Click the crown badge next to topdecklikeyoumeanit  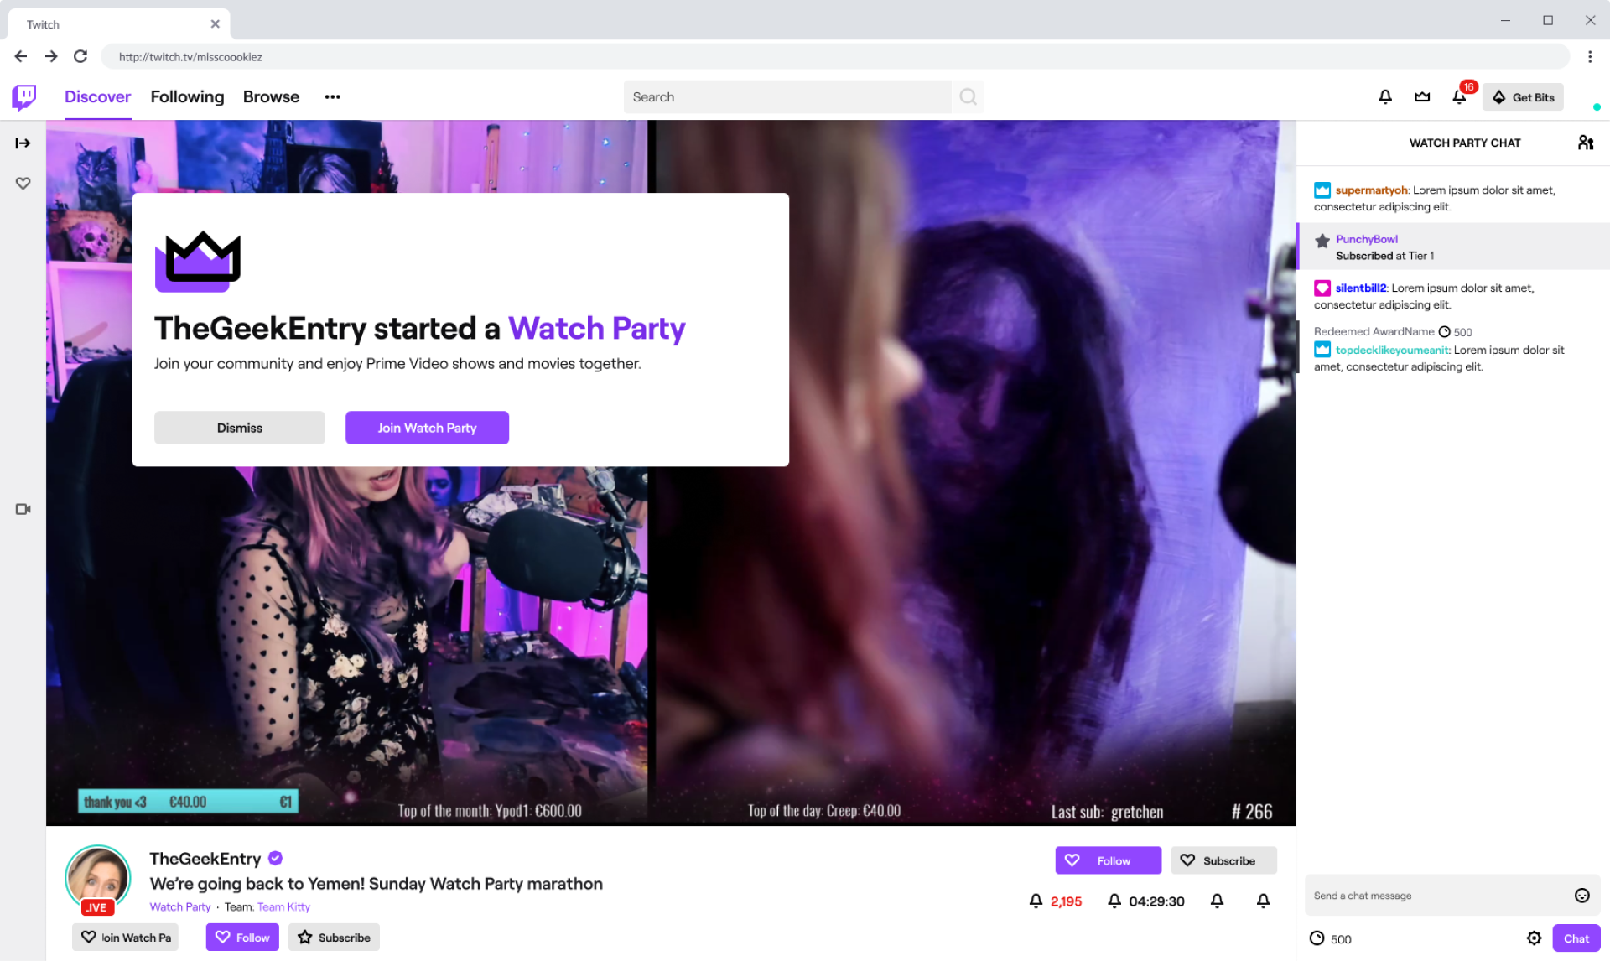point(1322,350)
